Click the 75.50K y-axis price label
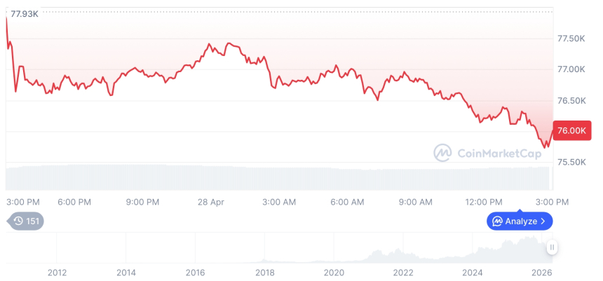603x281 pixels. pyautogui.click(x=571, y=162)
